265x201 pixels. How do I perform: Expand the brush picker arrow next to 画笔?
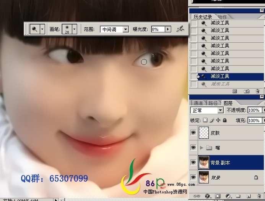[75, 29]
